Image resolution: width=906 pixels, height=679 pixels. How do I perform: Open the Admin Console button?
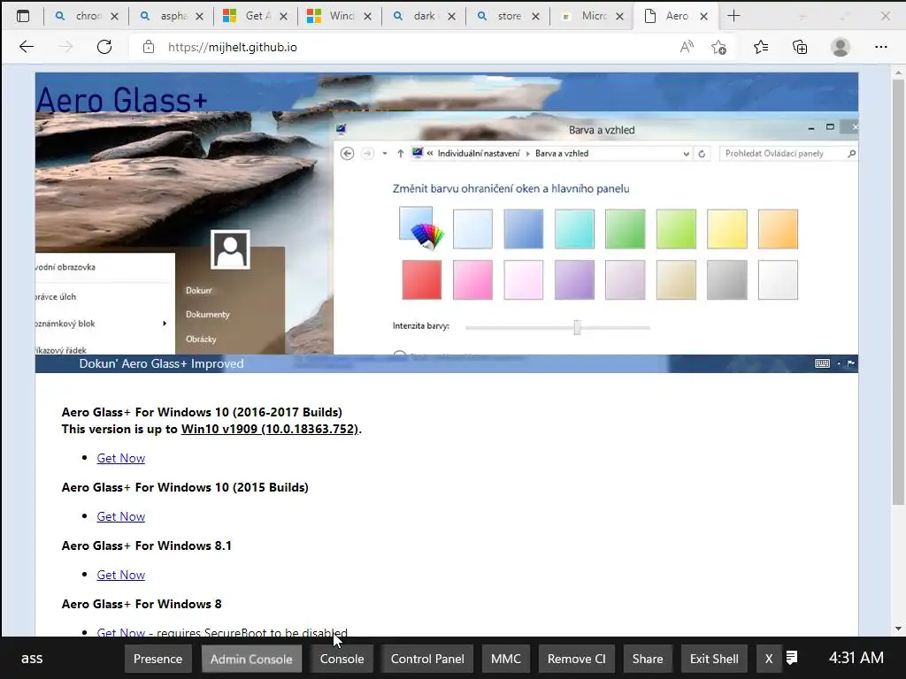pos(251,659)
